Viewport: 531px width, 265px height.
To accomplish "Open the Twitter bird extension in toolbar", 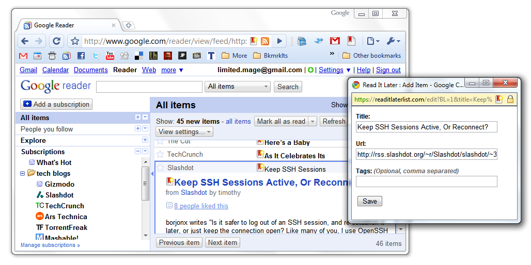I will [x=318, y=41].
